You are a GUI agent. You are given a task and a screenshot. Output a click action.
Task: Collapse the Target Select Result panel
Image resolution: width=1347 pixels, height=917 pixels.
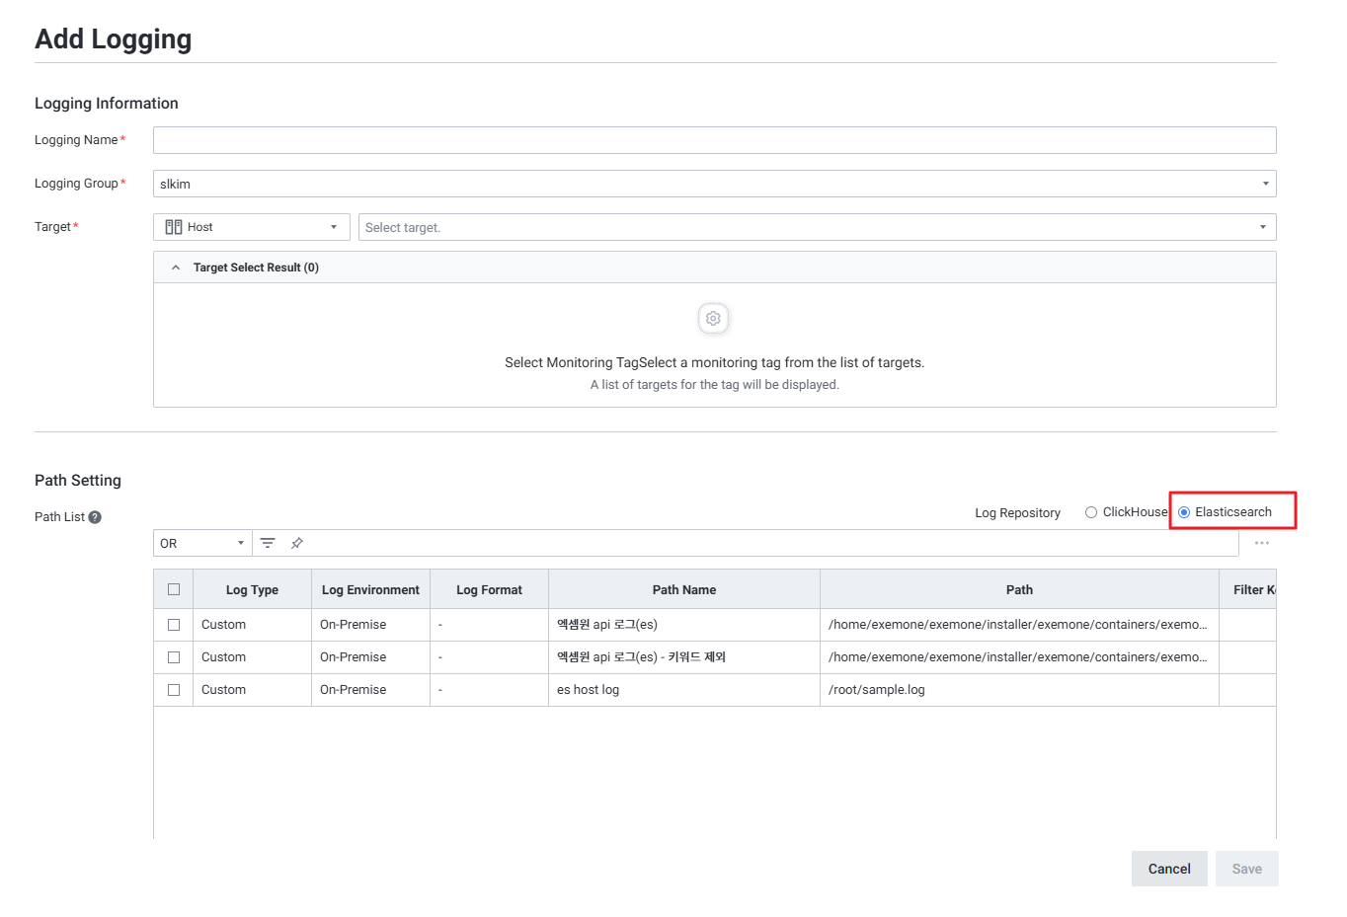176,267
